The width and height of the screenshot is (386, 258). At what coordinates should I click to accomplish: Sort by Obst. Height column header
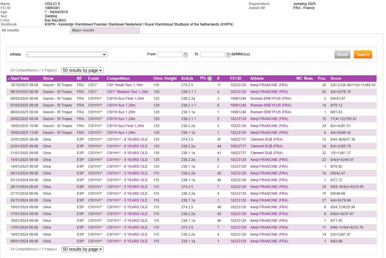point(165,79)
